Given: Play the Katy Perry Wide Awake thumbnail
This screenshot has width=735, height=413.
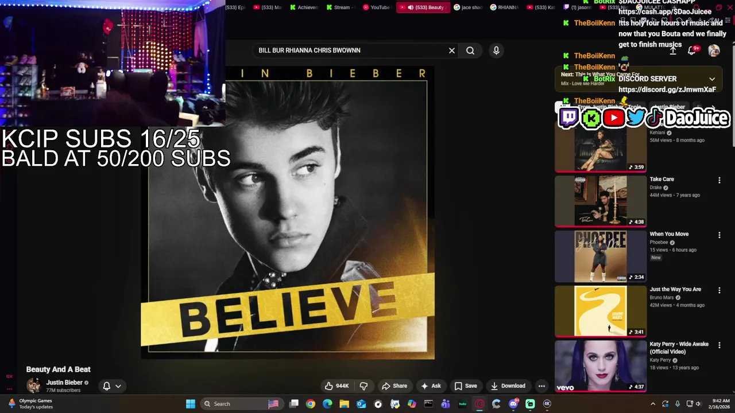Looking at the screenshot, I should (x=601, y=367).
